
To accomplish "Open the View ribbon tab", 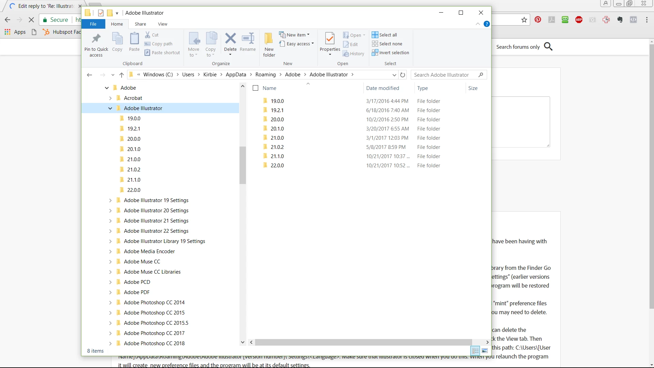I will 162,24.
